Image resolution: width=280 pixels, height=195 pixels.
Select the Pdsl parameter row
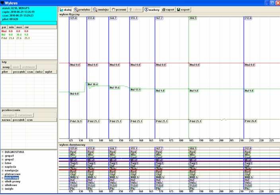[29, 38]
